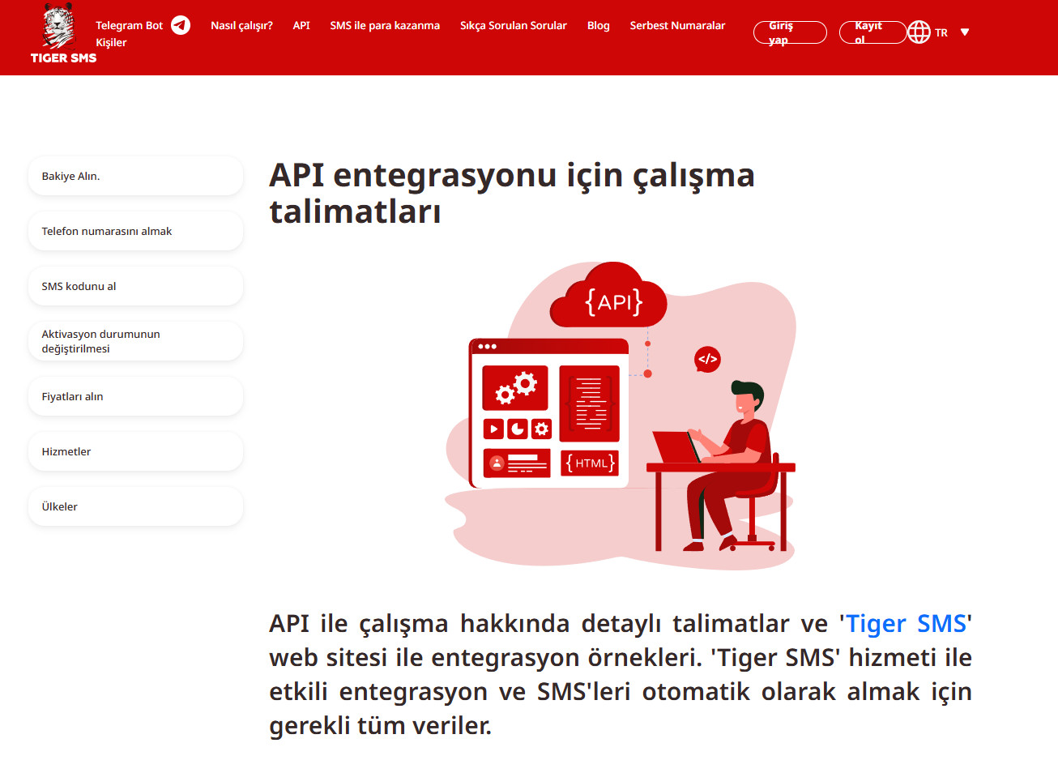Image resolution: width=1058 pixels, height=760 pixels.
Task: Select the API menu item
Action: point(301,25)
